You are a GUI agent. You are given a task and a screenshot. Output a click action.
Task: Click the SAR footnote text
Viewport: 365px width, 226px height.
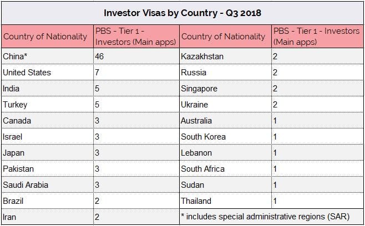(265, 217)
